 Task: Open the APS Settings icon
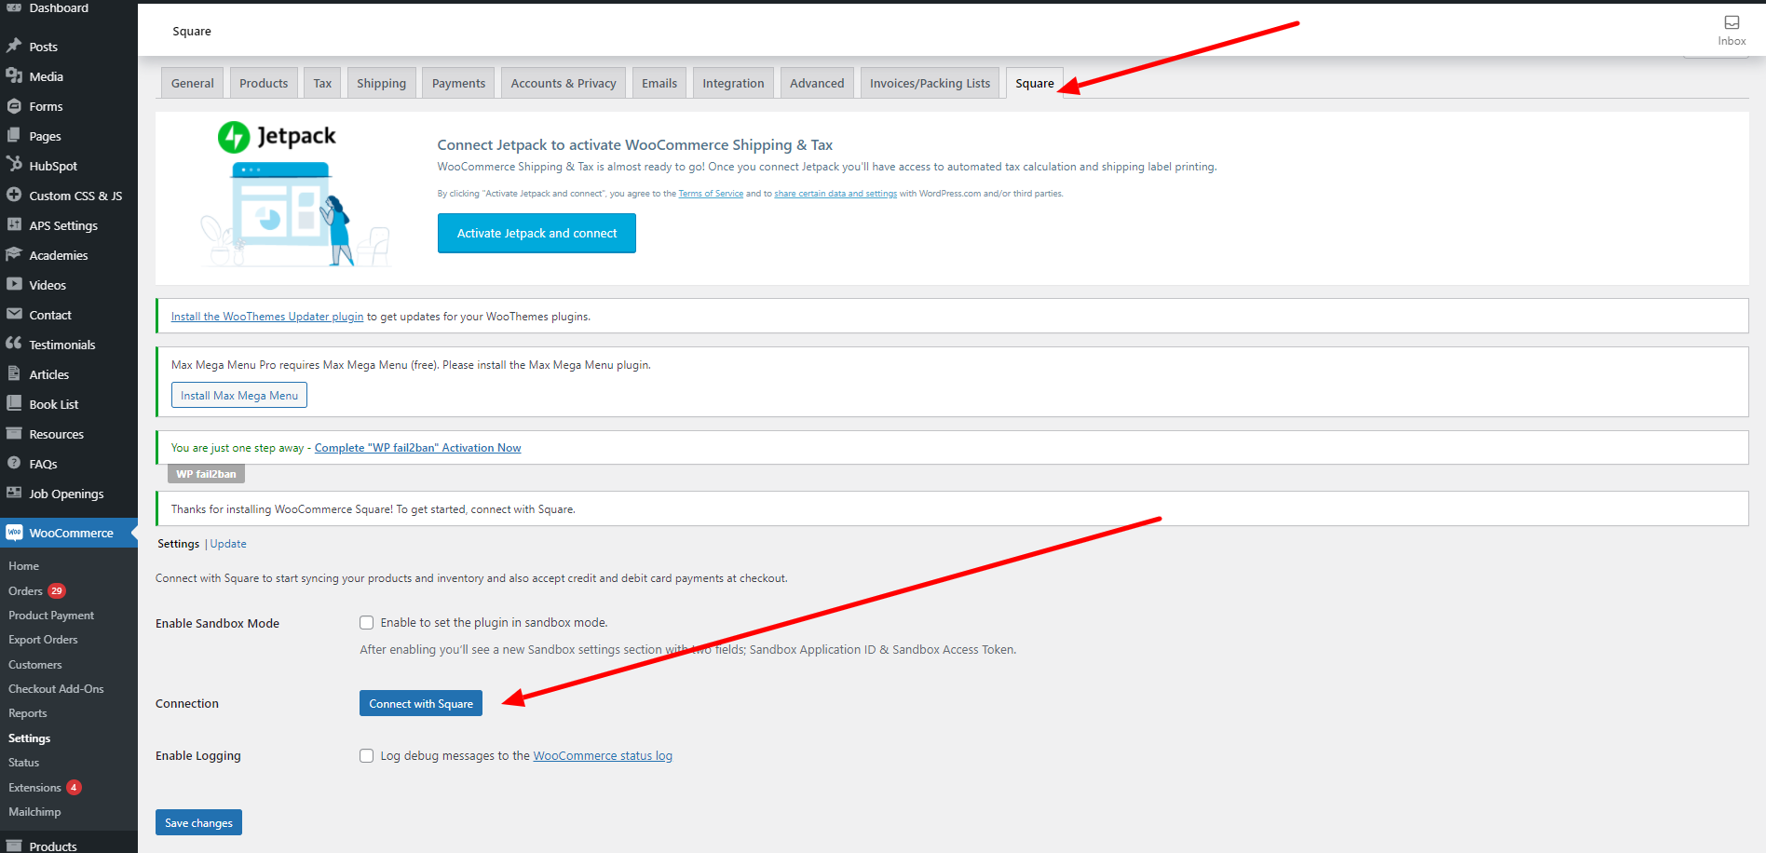[x=14, y=224]
